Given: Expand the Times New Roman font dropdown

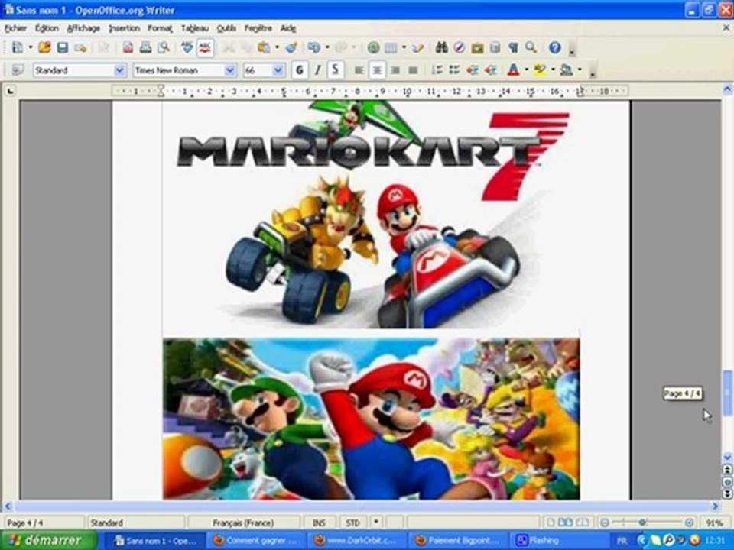Looking at the screenshot, I should tap(230, 70).
